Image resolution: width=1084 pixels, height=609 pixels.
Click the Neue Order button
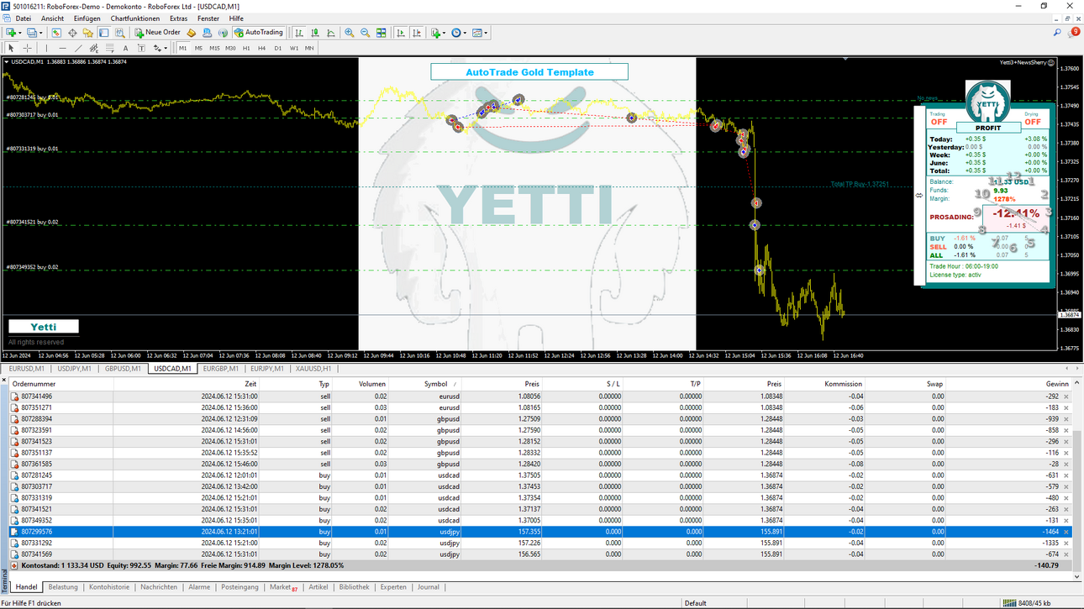(158, 33)
